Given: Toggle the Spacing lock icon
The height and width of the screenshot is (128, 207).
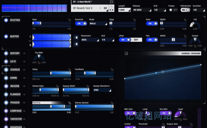Looking at the screenshot, I should click(x=69, y=103).
